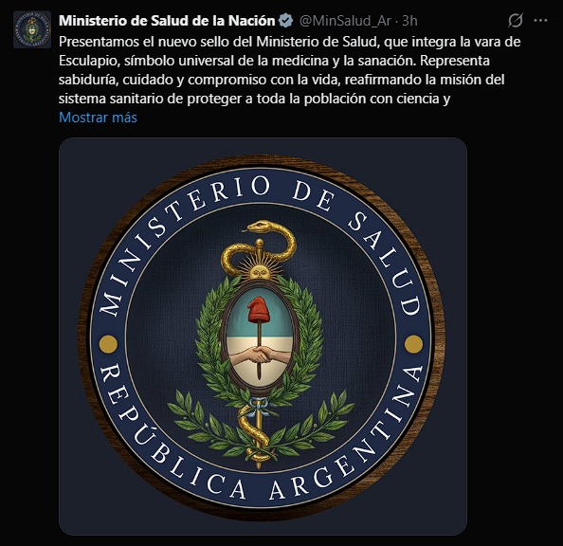The image size is (563, 546).
Task: Open the three-dot more options menu
Action: tap(540, 21)
